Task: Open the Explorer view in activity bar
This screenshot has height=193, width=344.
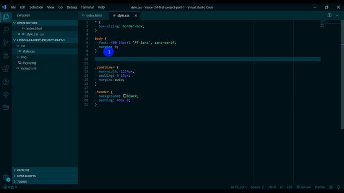Action: pyautogui.click(x=6, y=17)
